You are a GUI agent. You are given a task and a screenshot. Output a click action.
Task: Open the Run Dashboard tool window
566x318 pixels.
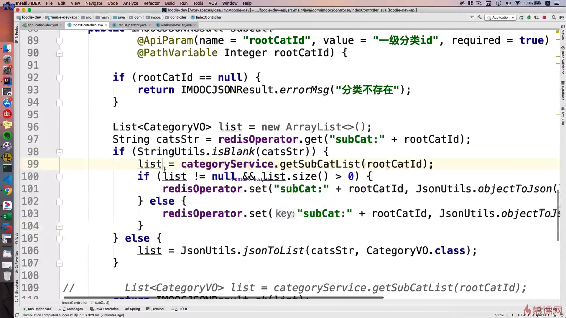[37, 309]
